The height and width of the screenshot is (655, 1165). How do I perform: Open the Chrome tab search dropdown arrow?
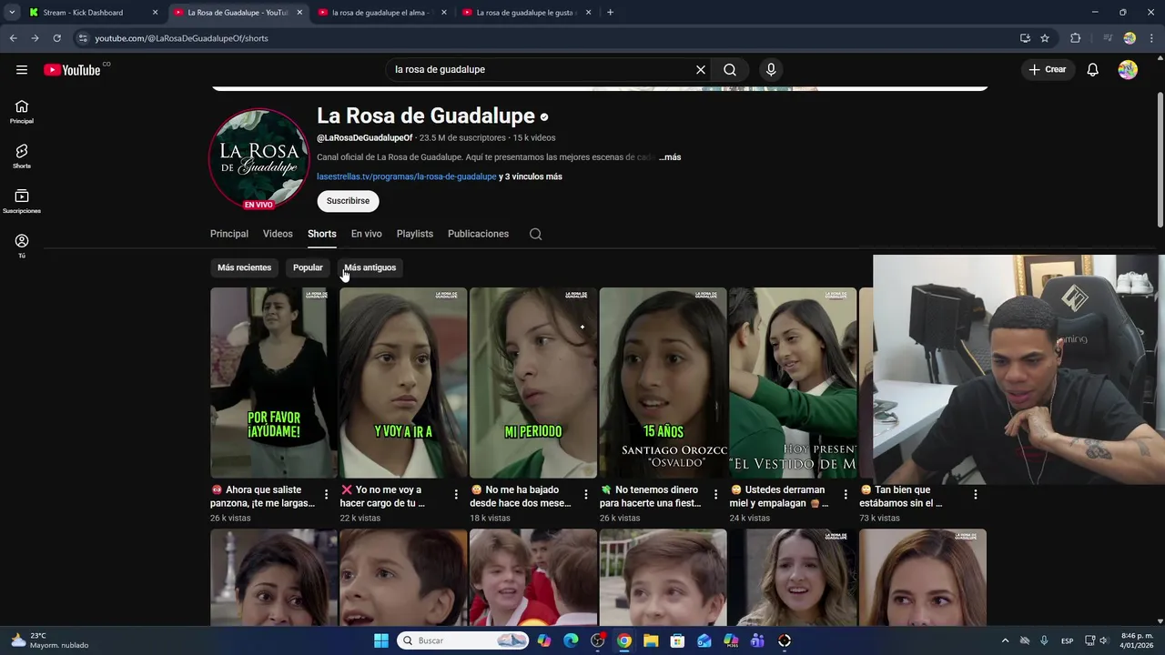(x=12, y=13)
